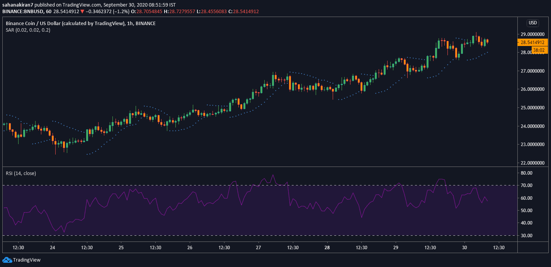Screen dimensions: 551x267
Task: Click the TradingView cloud logo icon
Action: click(x=7, y=260)
